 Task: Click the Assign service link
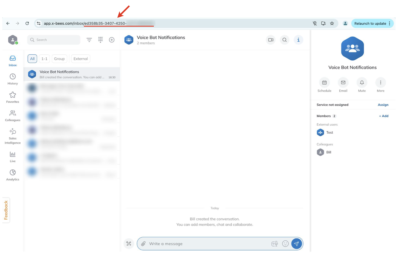[383, 105]
